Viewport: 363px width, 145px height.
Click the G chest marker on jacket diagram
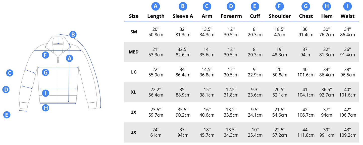pos(45,73)
